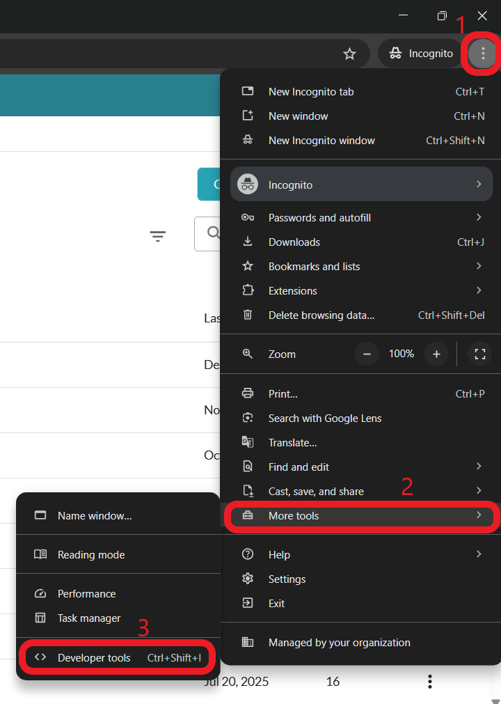Open the Performance tool

pos(118,593)
